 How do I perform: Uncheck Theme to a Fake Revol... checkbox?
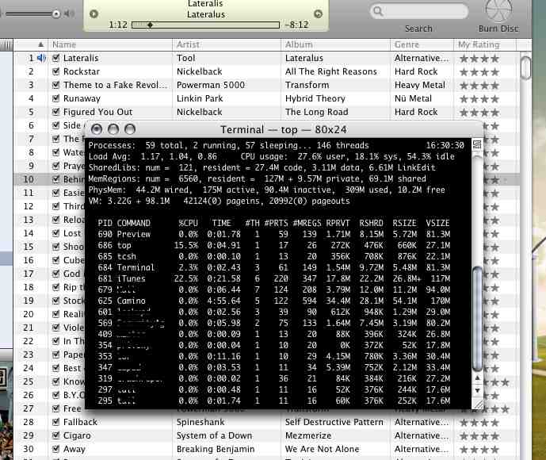point(55,85)
